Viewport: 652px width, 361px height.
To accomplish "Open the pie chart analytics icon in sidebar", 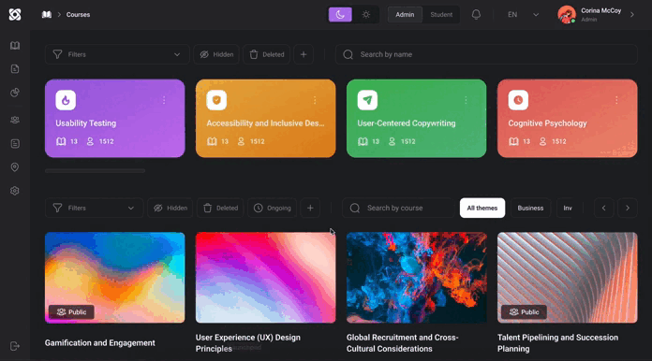I will [x=15, y=93].
